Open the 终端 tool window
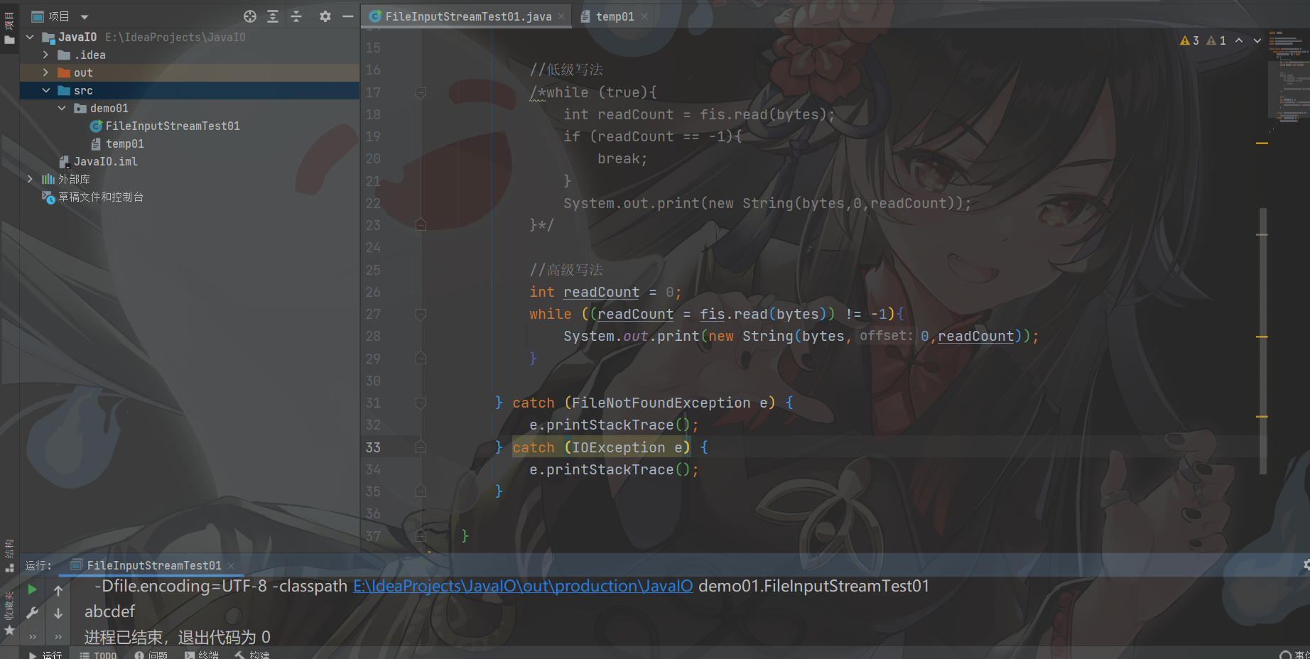 coord(202,655)
